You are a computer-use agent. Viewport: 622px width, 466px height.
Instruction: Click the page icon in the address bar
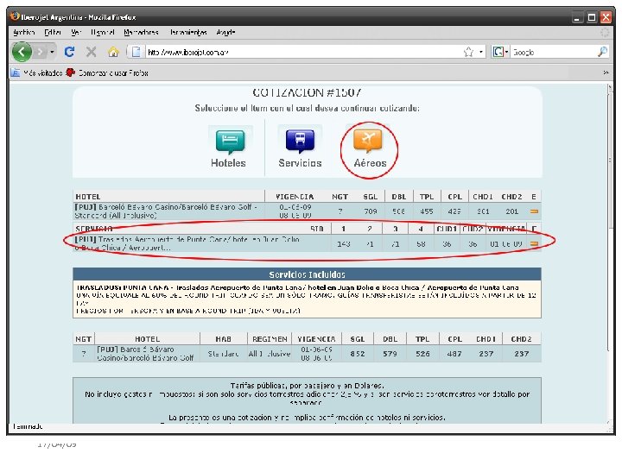click(136, 52)
